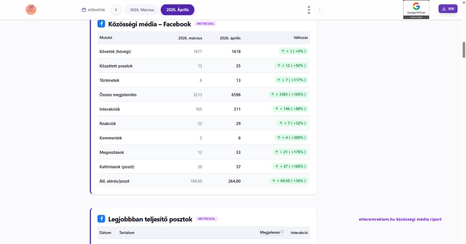Click the Változás column header

click(301, 38)
